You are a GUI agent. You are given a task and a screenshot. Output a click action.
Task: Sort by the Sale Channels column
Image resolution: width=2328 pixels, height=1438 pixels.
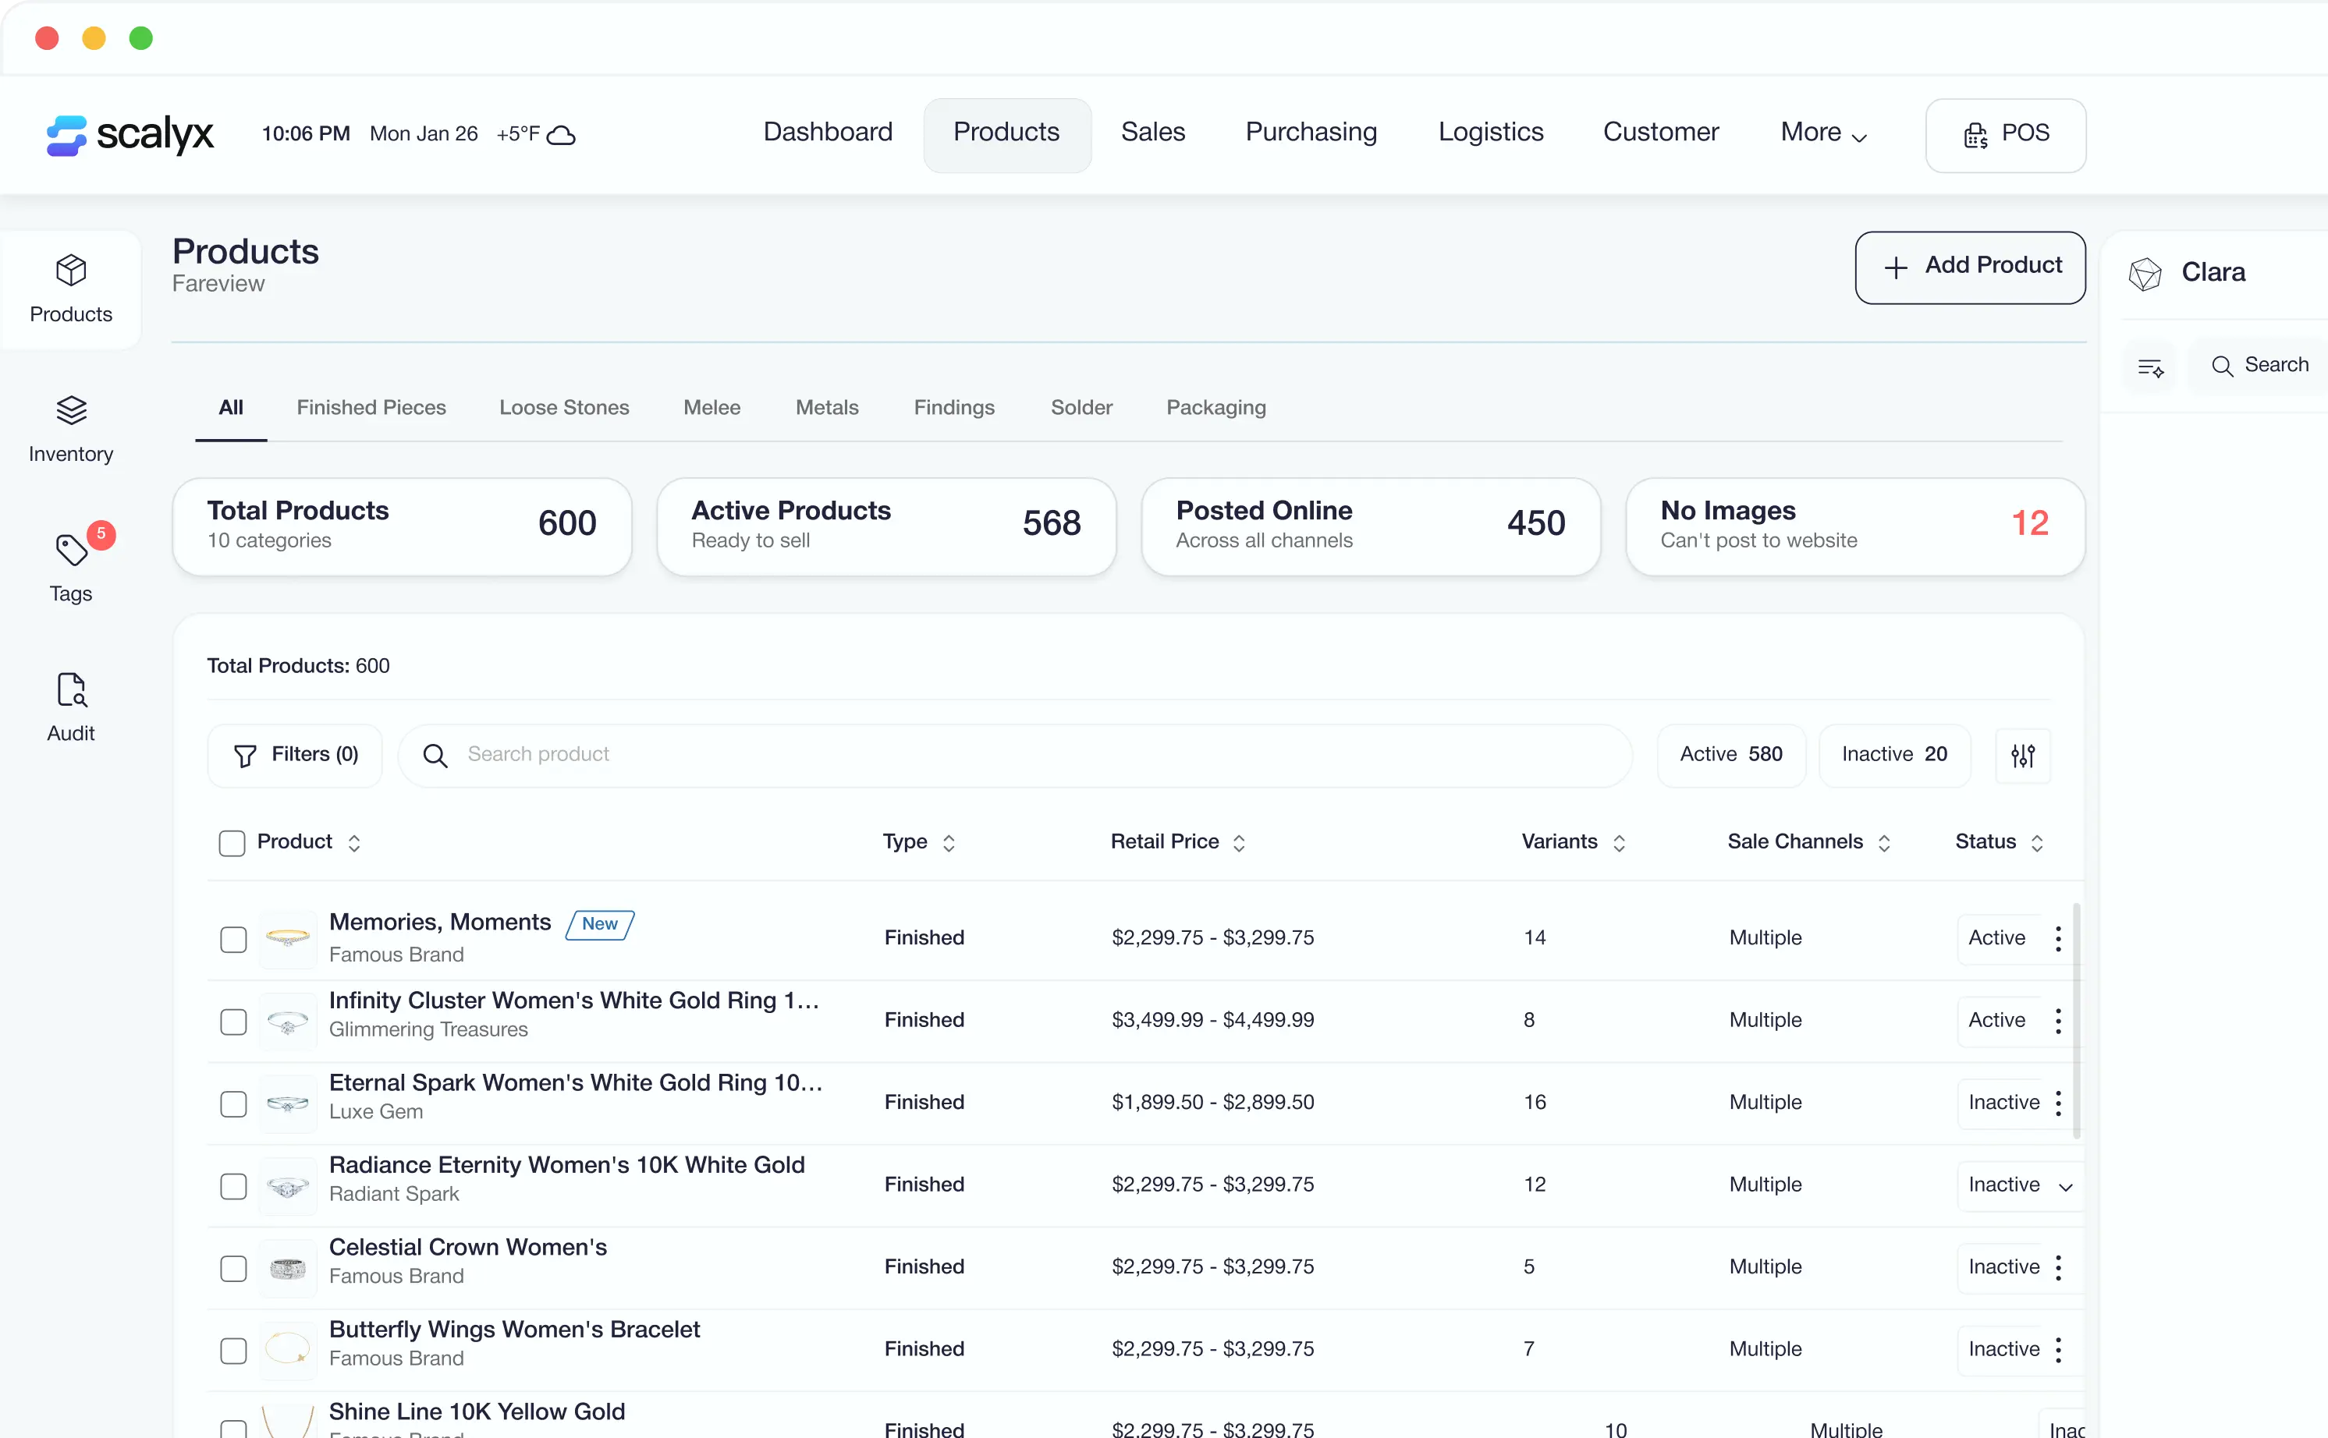[1884, 843]
